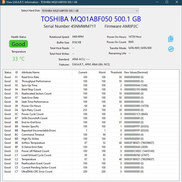Image resolution: width=182 pixels, height=182 pixels.
Task: Open the Select Hard Disk dropdown
Action: point(90,11)
